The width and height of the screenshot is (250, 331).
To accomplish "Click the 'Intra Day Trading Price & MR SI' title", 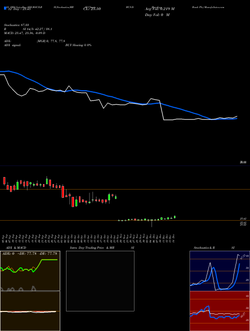I will tap(102, 248).
